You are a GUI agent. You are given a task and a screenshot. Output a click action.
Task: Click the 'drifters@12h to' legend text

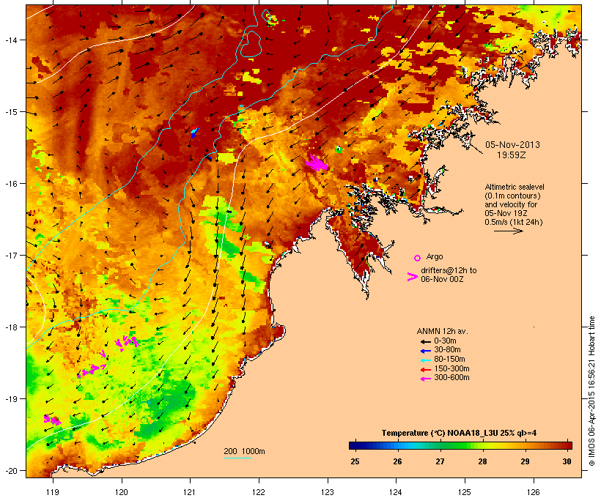(x=449, y=270)
